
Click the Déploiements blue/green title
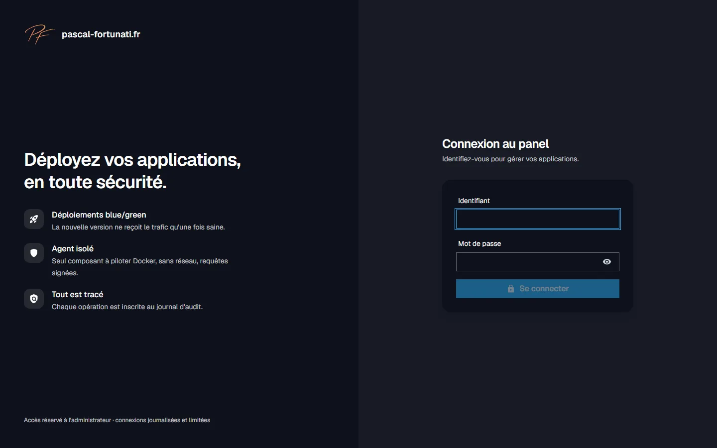[x=99, y=215]
